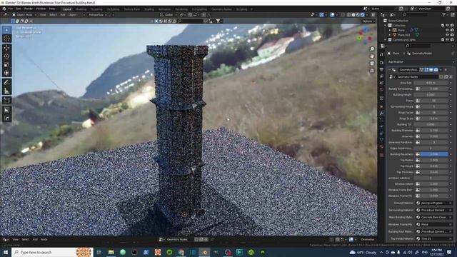Open the Edit menu
Image resolution: width=457 pixels, height=257 pixels.
(19, 9)
